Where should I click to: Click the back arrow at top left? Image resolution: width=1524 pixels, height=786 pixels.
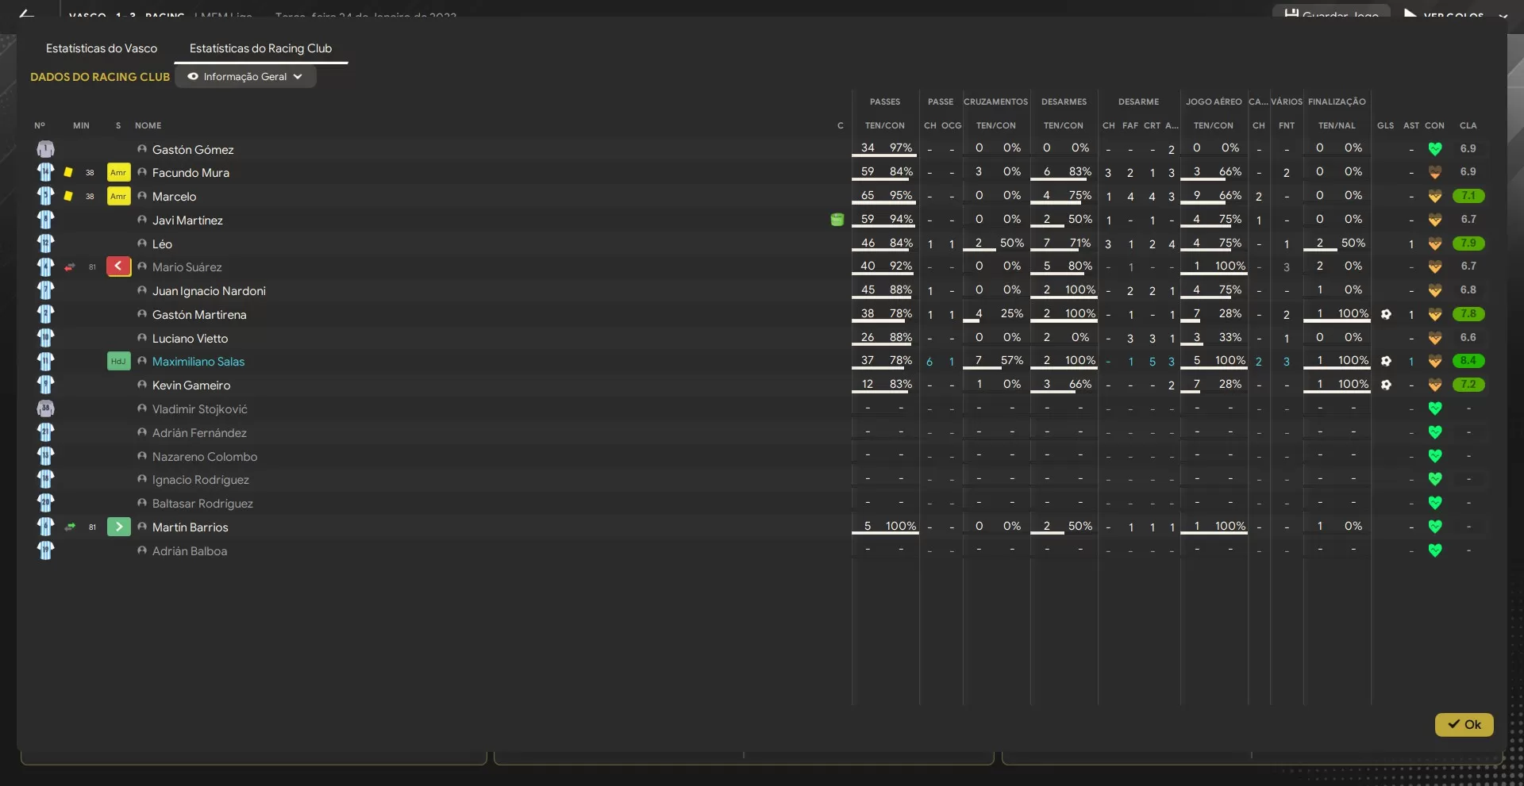(26, 13)
